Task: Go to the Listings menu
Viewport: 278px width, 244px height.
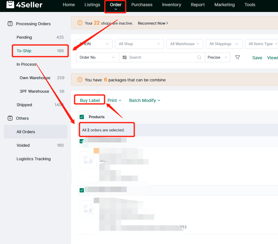Action: coord(92,5)
